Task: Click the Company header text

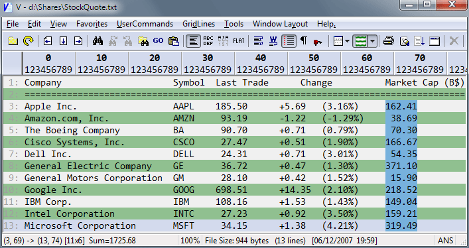Action: click(43, 83)
